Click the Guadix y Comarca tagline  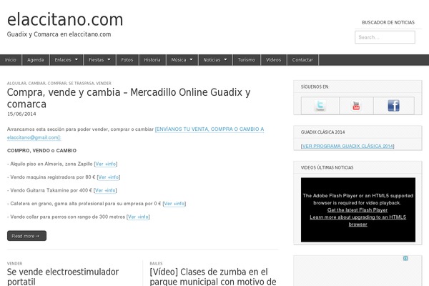tap(59, 34)
